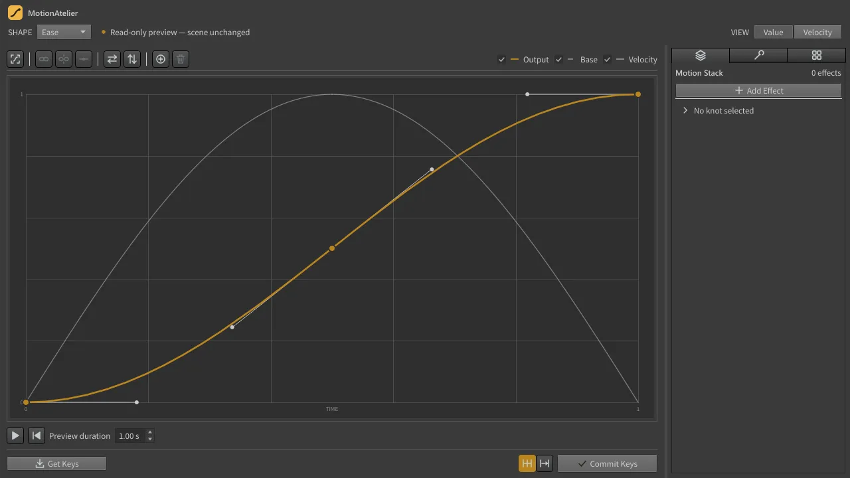This screenshot has height=478, width=850.
Task: Click the MotionAtelier app logo
Action: pyautogui.click(x=15, y=13)
